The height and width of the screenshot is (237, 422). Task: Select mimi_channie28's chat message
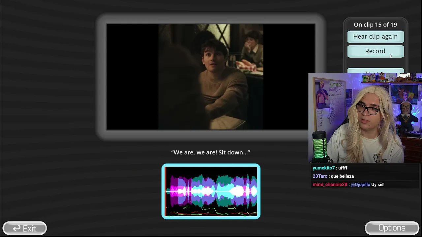(348, 184)
